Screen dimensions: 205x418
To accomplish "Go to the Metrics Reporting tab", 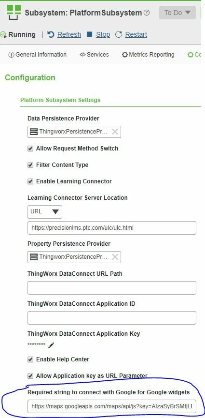I will pyautogui.click(x=148, y=55).
